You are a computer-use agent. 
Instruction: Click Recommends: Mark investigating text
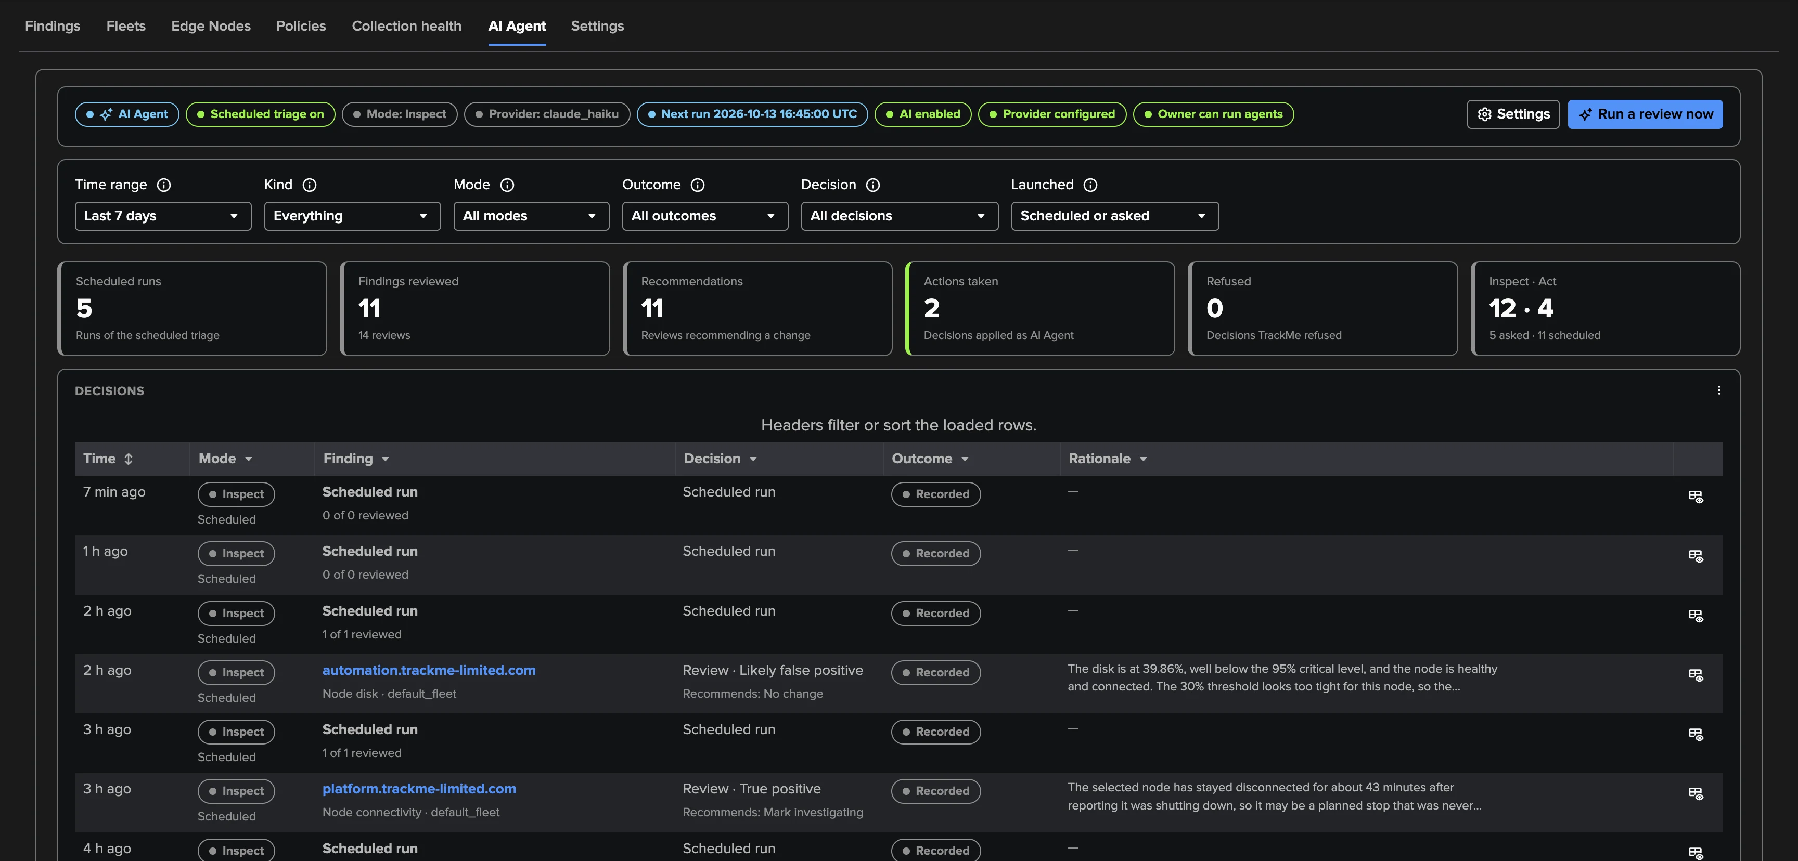(773, 813)
